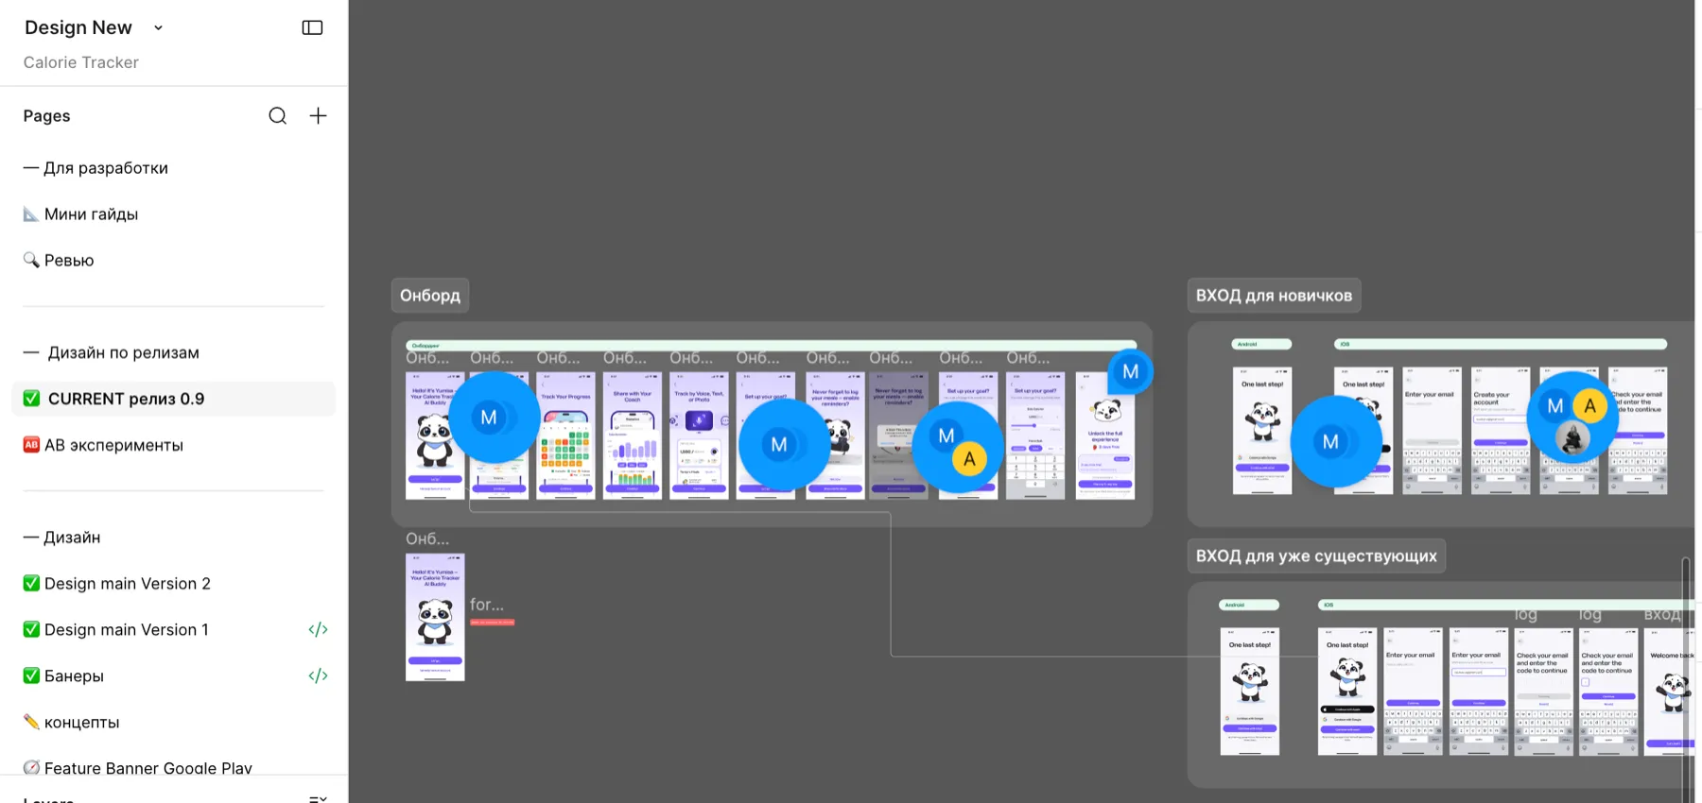Viewport: 1702px width, 803px height.
Task: Select the Дизайн по релизам page divider
Action: [174, 352]
